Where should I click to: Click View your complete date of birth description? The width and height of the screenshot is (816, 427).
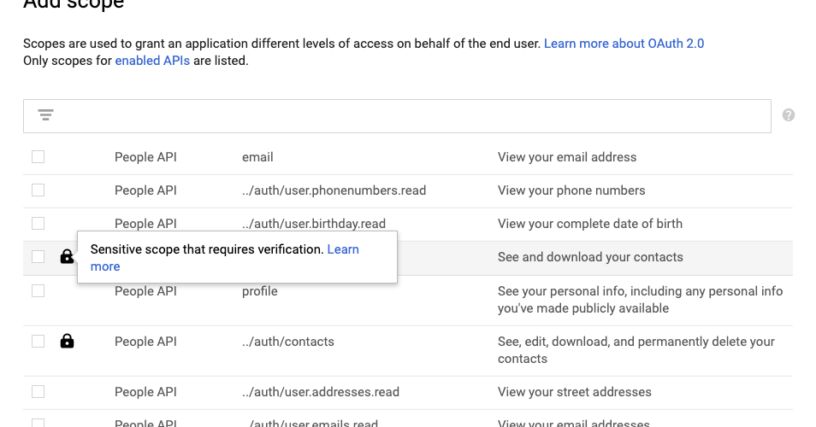click(589, 224)
